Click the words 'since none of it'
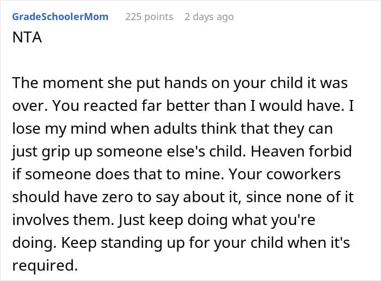381x281 pixels. click(300, 197)
